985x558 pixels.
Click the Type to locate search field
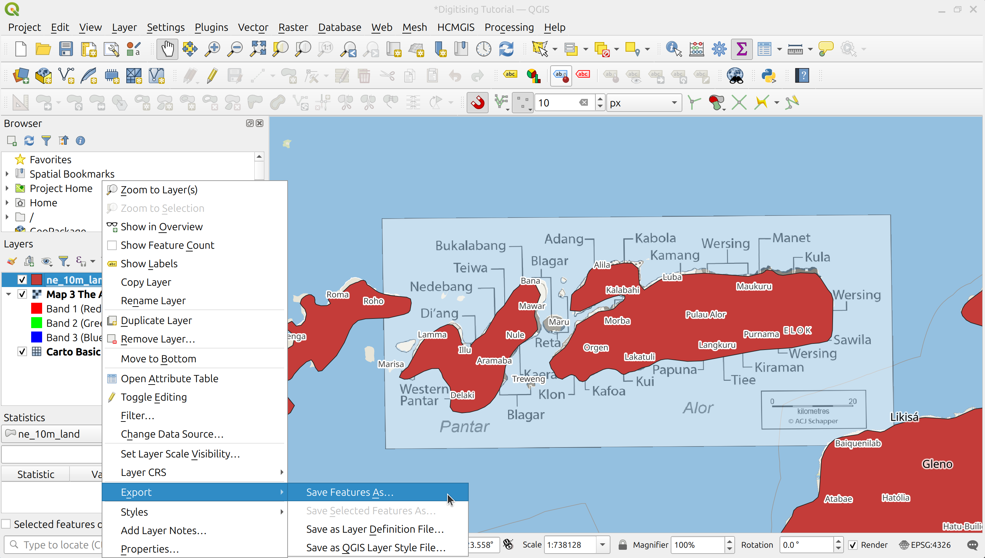(x=54, y=545)
